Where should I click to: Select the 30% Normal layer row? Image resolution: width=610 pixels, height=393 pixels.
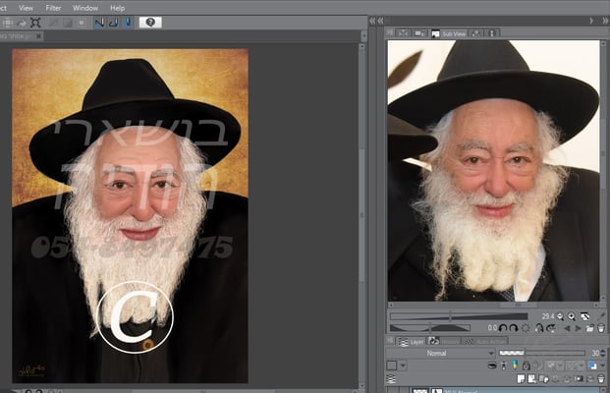click(x=505, y=390)
